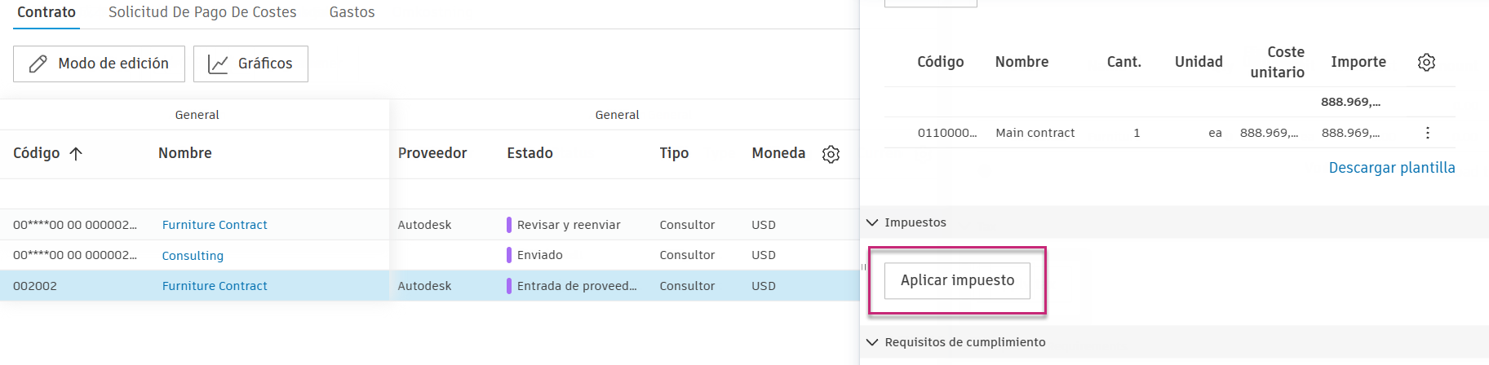
Task: Click the pencil icon for edit mode
Action: pos(38,64)
